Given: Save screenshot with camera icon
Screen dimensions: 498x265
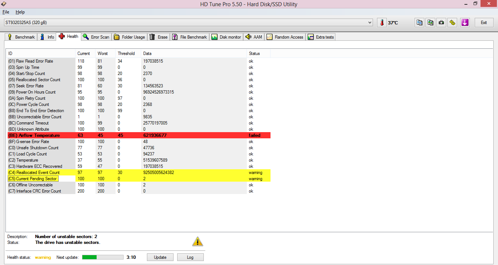Looking at the screenshot, I should (441, 23).
